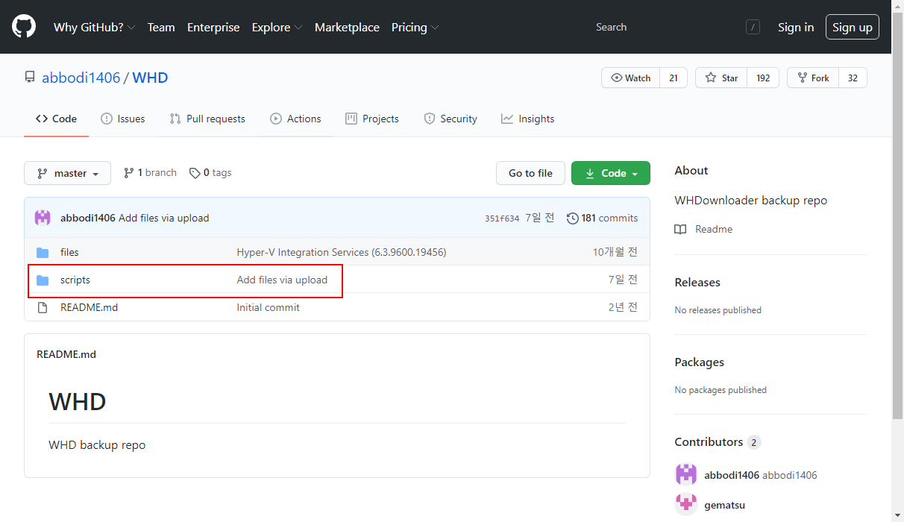The width and height of the screenshot is (904, 522).
Task: Click the abbodi1406 commit author avatar
Action: (43, 218)
